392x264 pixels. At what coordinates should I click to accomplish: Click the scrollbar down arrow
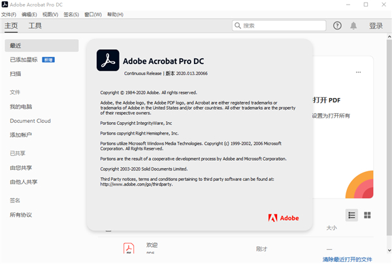click(389, 250)
